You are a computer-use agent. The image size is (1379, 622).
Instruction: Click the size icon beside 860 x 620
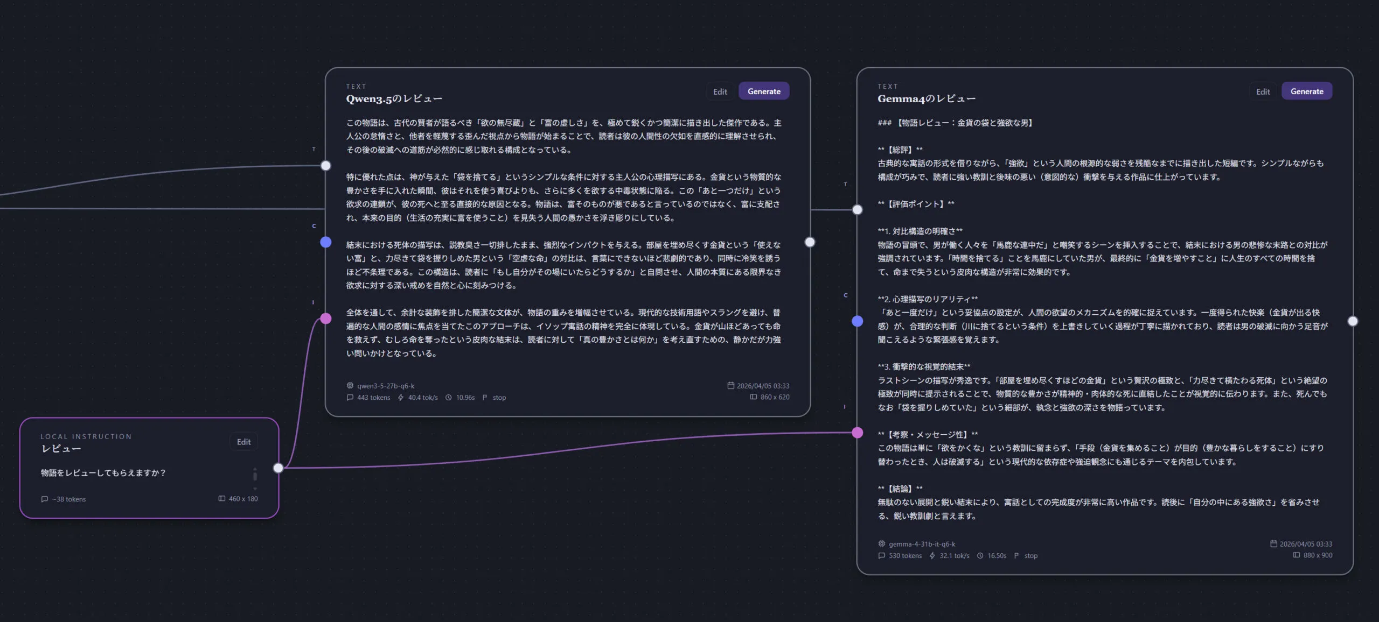coord(754,397)
